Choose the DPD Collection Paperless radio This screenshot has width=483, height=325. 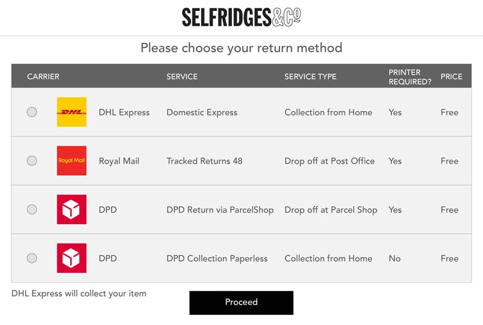[32, 259]
